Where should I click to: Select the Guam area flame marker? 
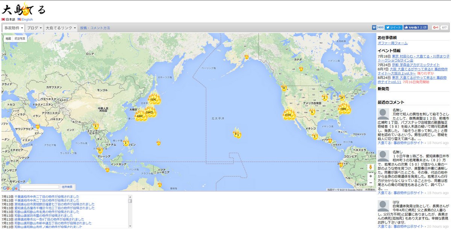(159, 143)
